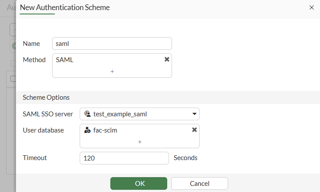Click the test_example_saml server icon
Image resolution: width=320 pixels, height=192 pixels.
click(88, 114)
